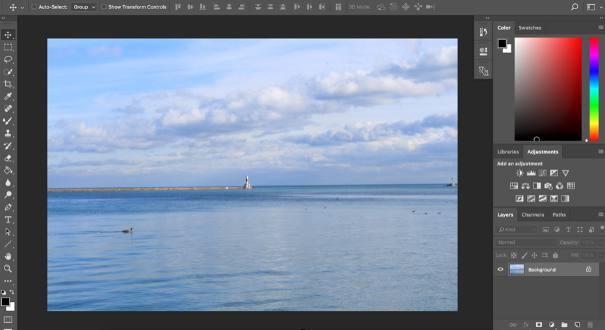Select the Lasso tool
This screenshot has width=605, height=330.
[x=8, y=59]
